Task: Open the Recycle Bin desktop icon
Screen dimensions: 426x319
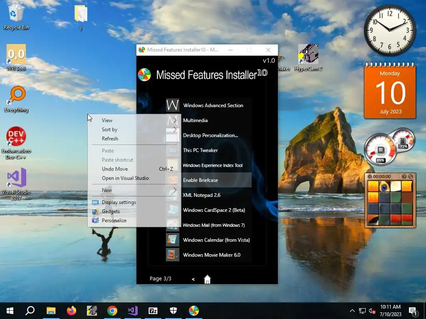Action: tap(16, 17)
